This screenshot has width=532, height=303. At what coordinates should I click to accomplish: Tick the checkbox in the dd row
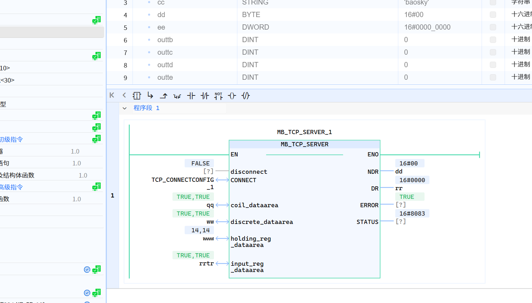pos(493,15)
